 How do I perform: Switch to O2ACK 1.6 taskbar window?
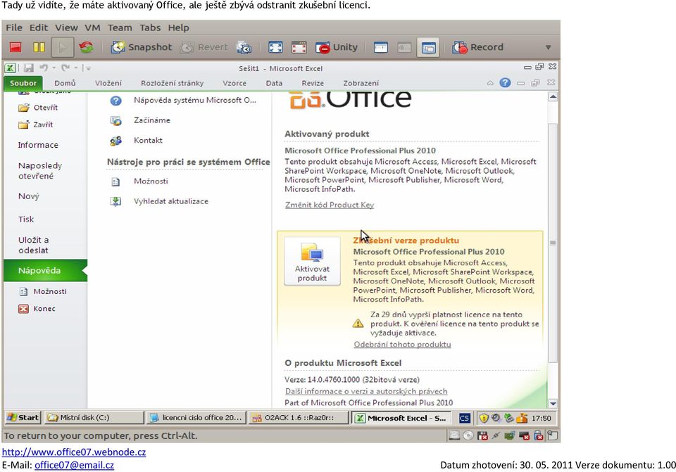click(299, 417)
